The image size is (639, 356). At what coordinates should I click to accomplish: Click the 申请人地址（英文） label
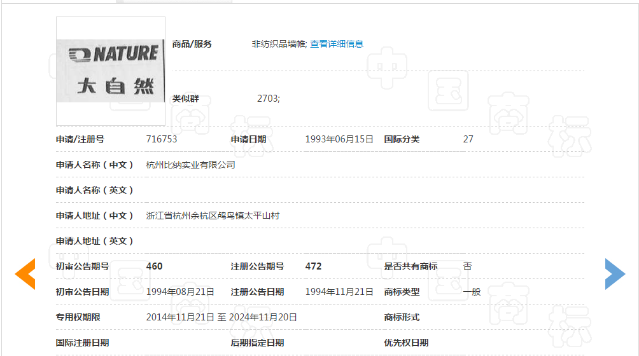click(95, 241)
